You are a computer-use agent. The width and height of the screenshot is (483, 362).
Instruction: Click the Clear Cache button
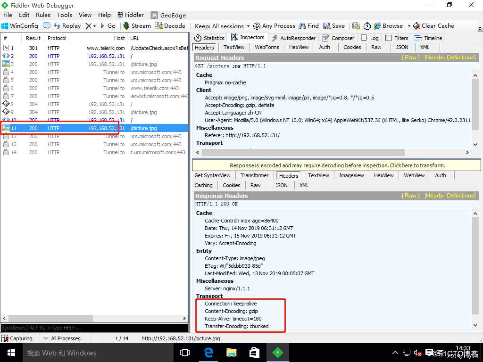pos(434,26)
